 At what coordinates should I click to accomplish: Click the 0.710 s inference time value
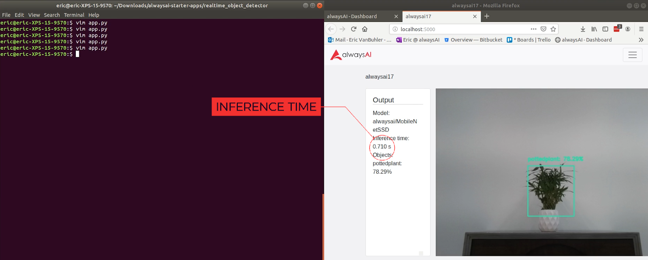382,147
